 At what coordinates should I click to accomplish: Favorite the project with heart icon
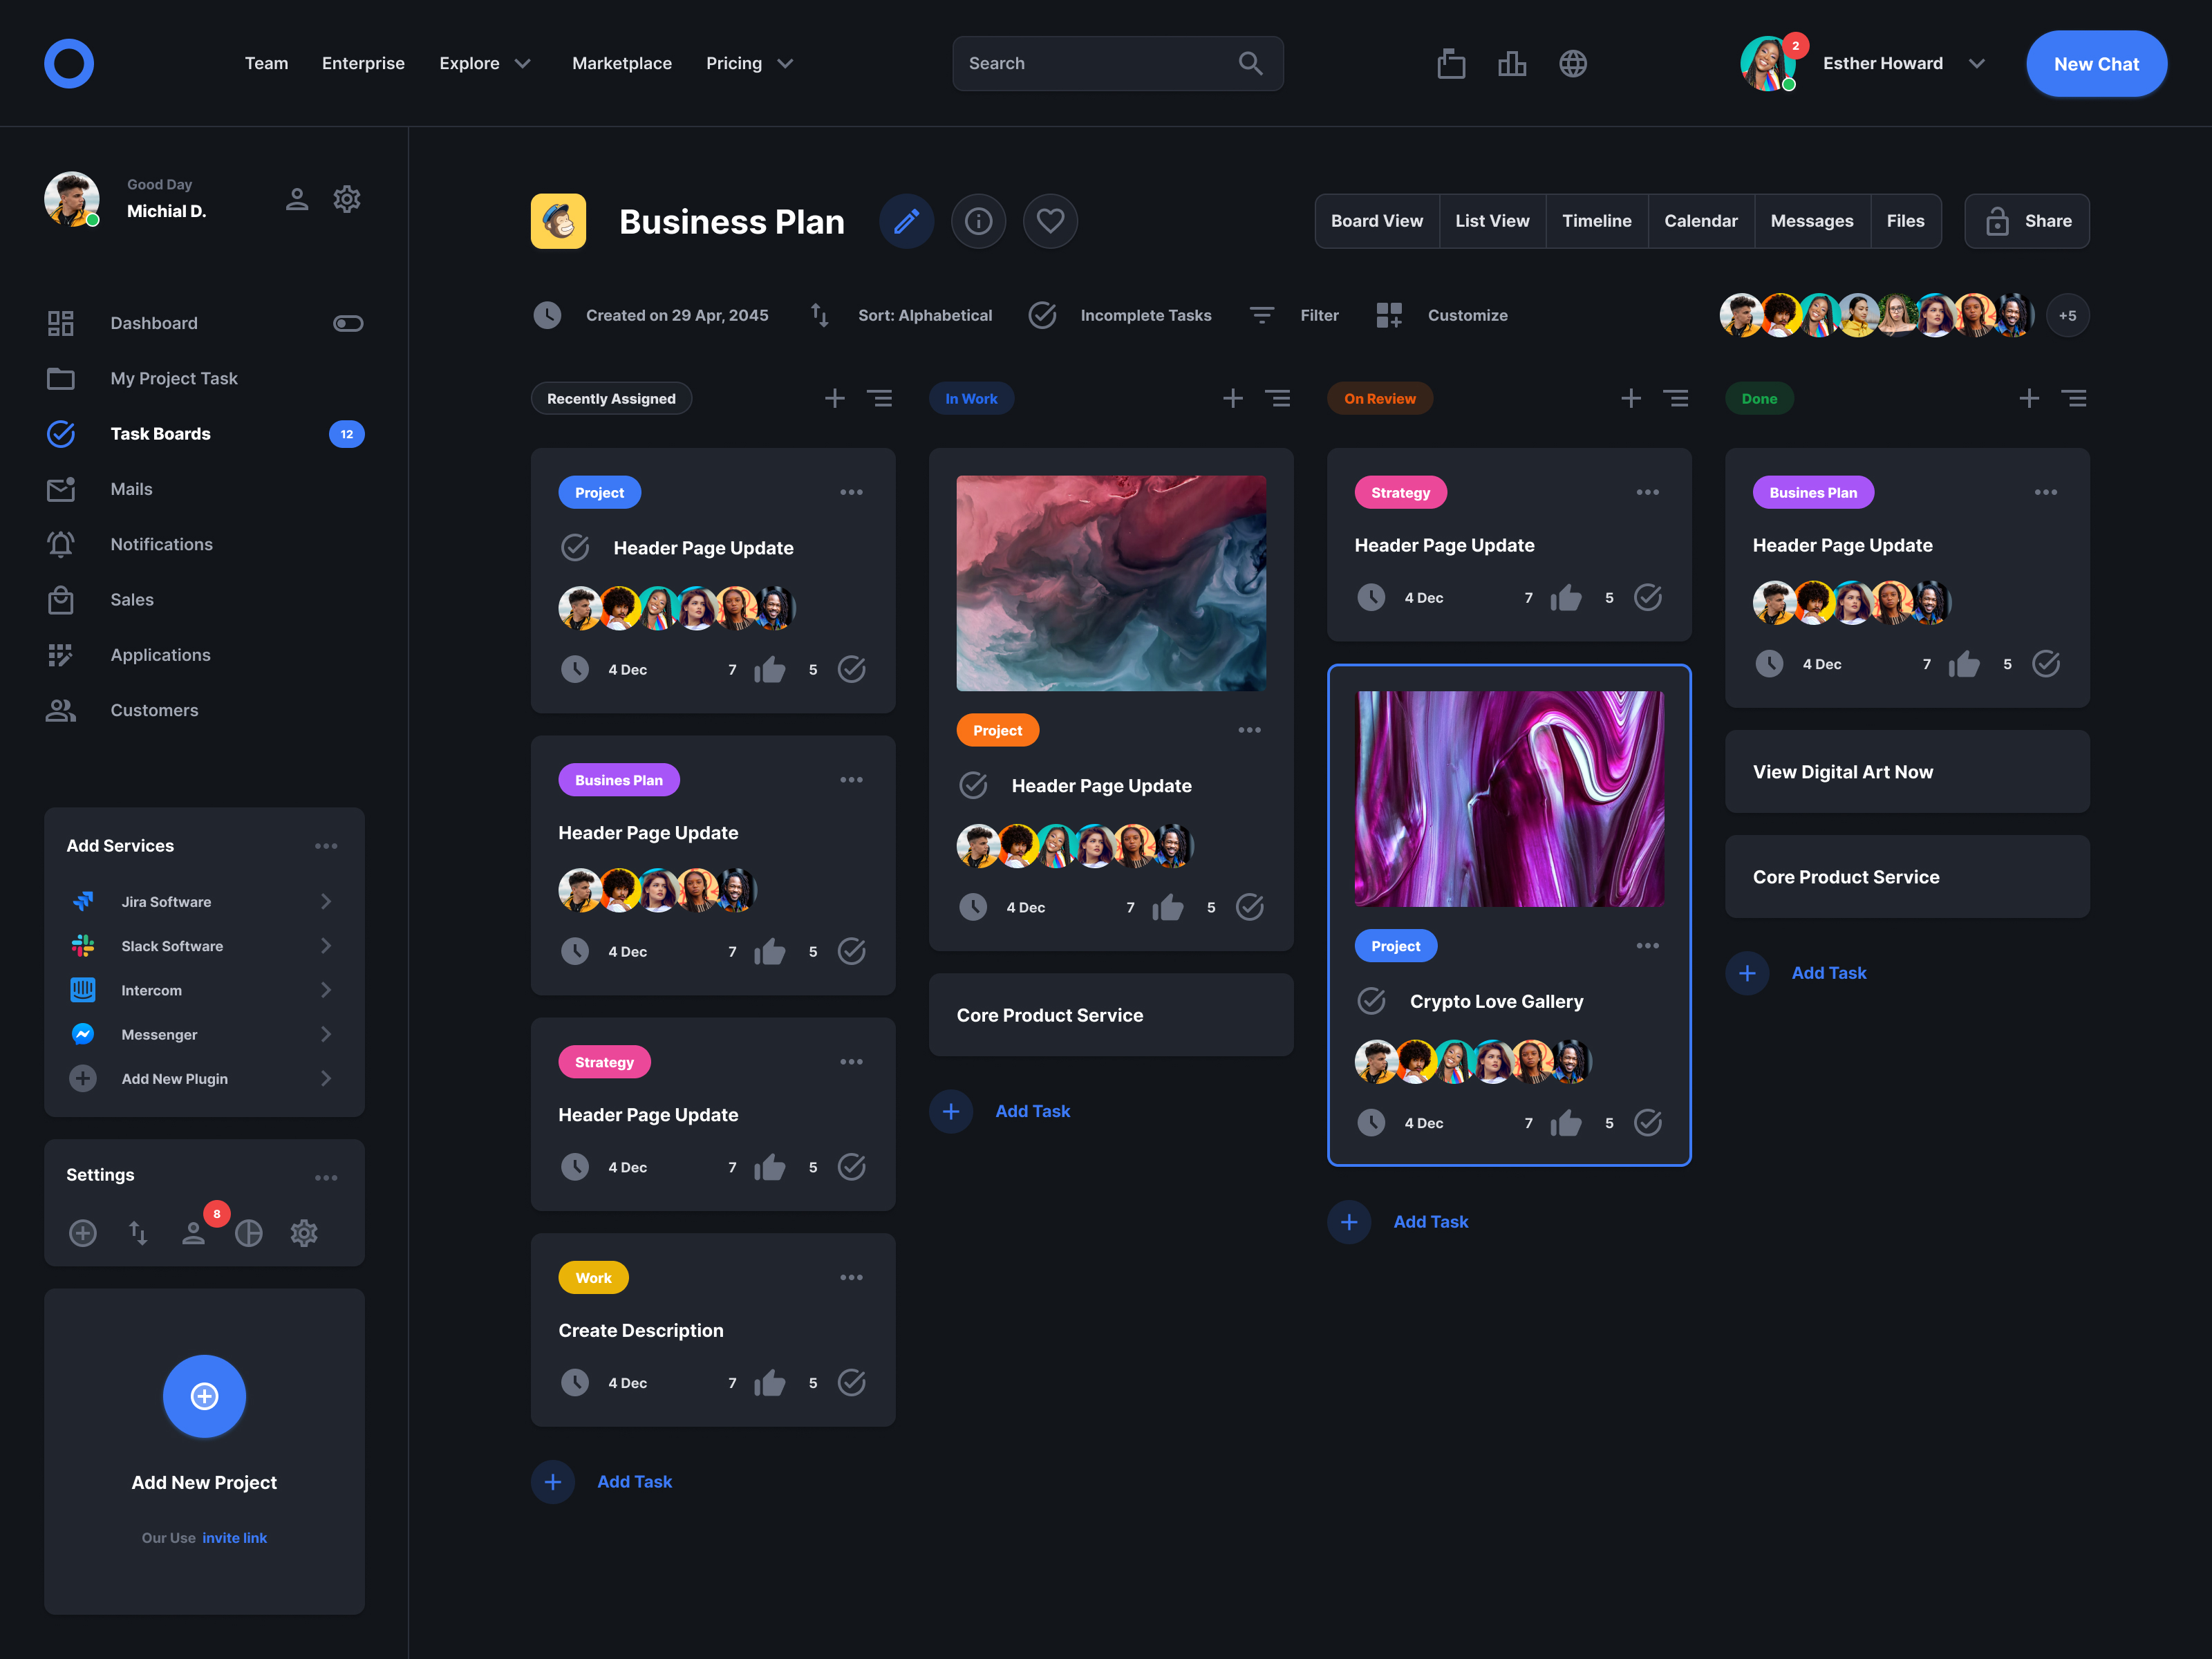(x=1050, y=221)
